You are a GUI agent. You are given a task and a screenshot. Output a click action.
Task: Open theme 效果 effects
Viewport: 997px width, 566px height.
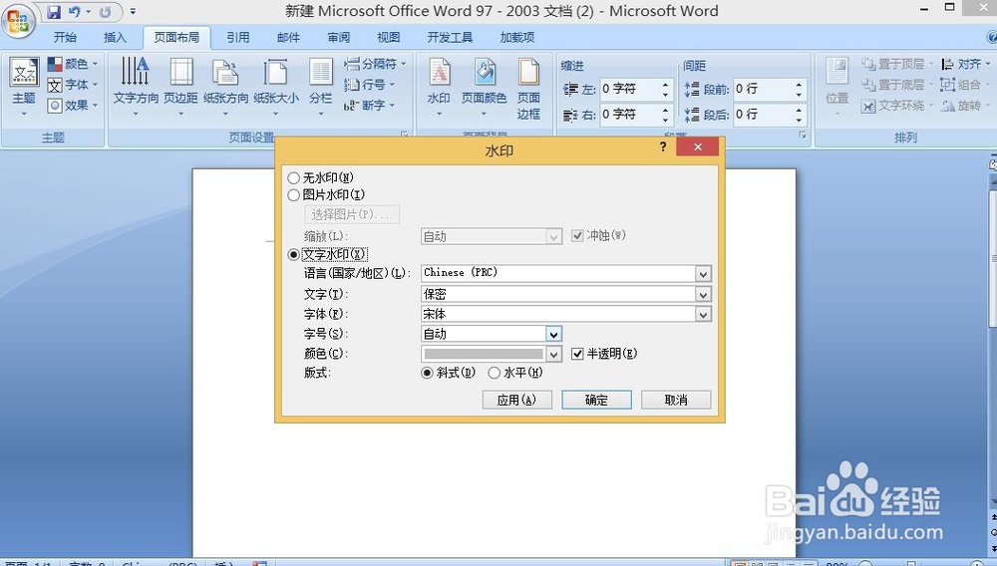click(73, 106)
